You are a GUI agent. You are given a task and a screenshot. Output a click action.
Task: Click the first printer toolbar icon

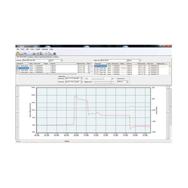click(34, 53)
